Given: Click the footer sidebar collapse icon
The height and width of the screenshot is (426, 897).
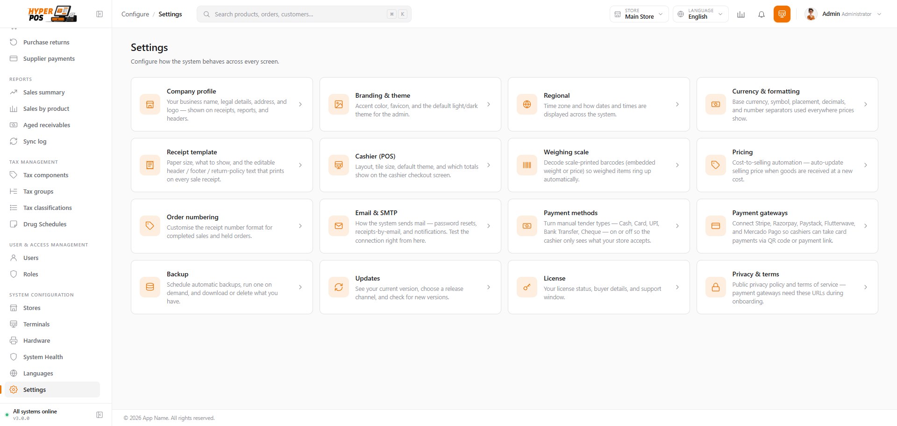Looking at the screenshot, I should [x=100, y=415].
